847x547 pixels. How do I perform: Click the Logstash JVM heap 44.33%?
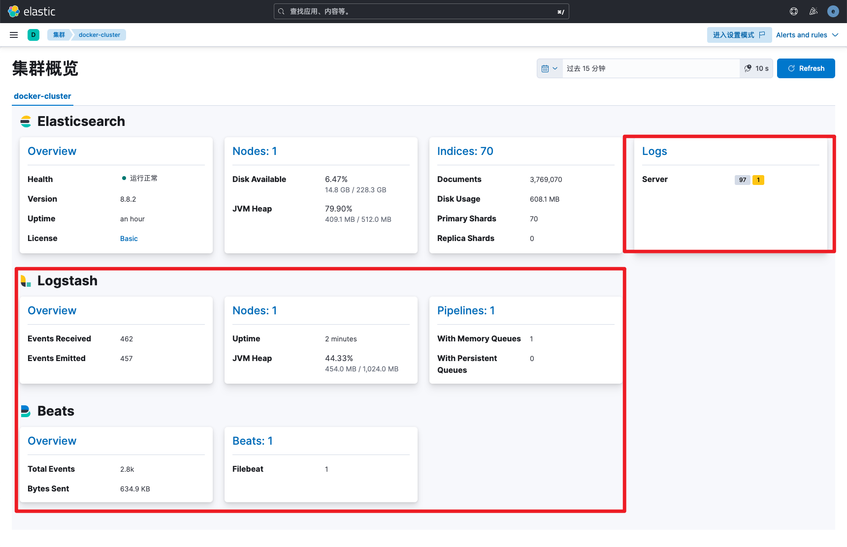(339, 359)
